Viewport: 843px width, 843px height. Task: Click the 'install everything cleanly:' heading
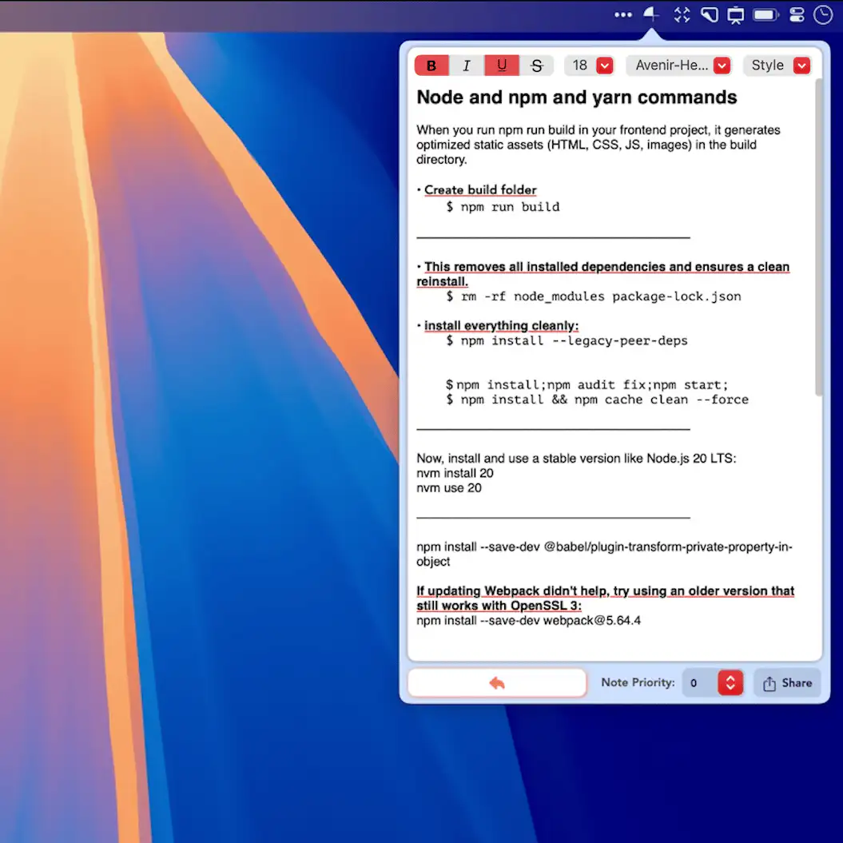point(501,326)
